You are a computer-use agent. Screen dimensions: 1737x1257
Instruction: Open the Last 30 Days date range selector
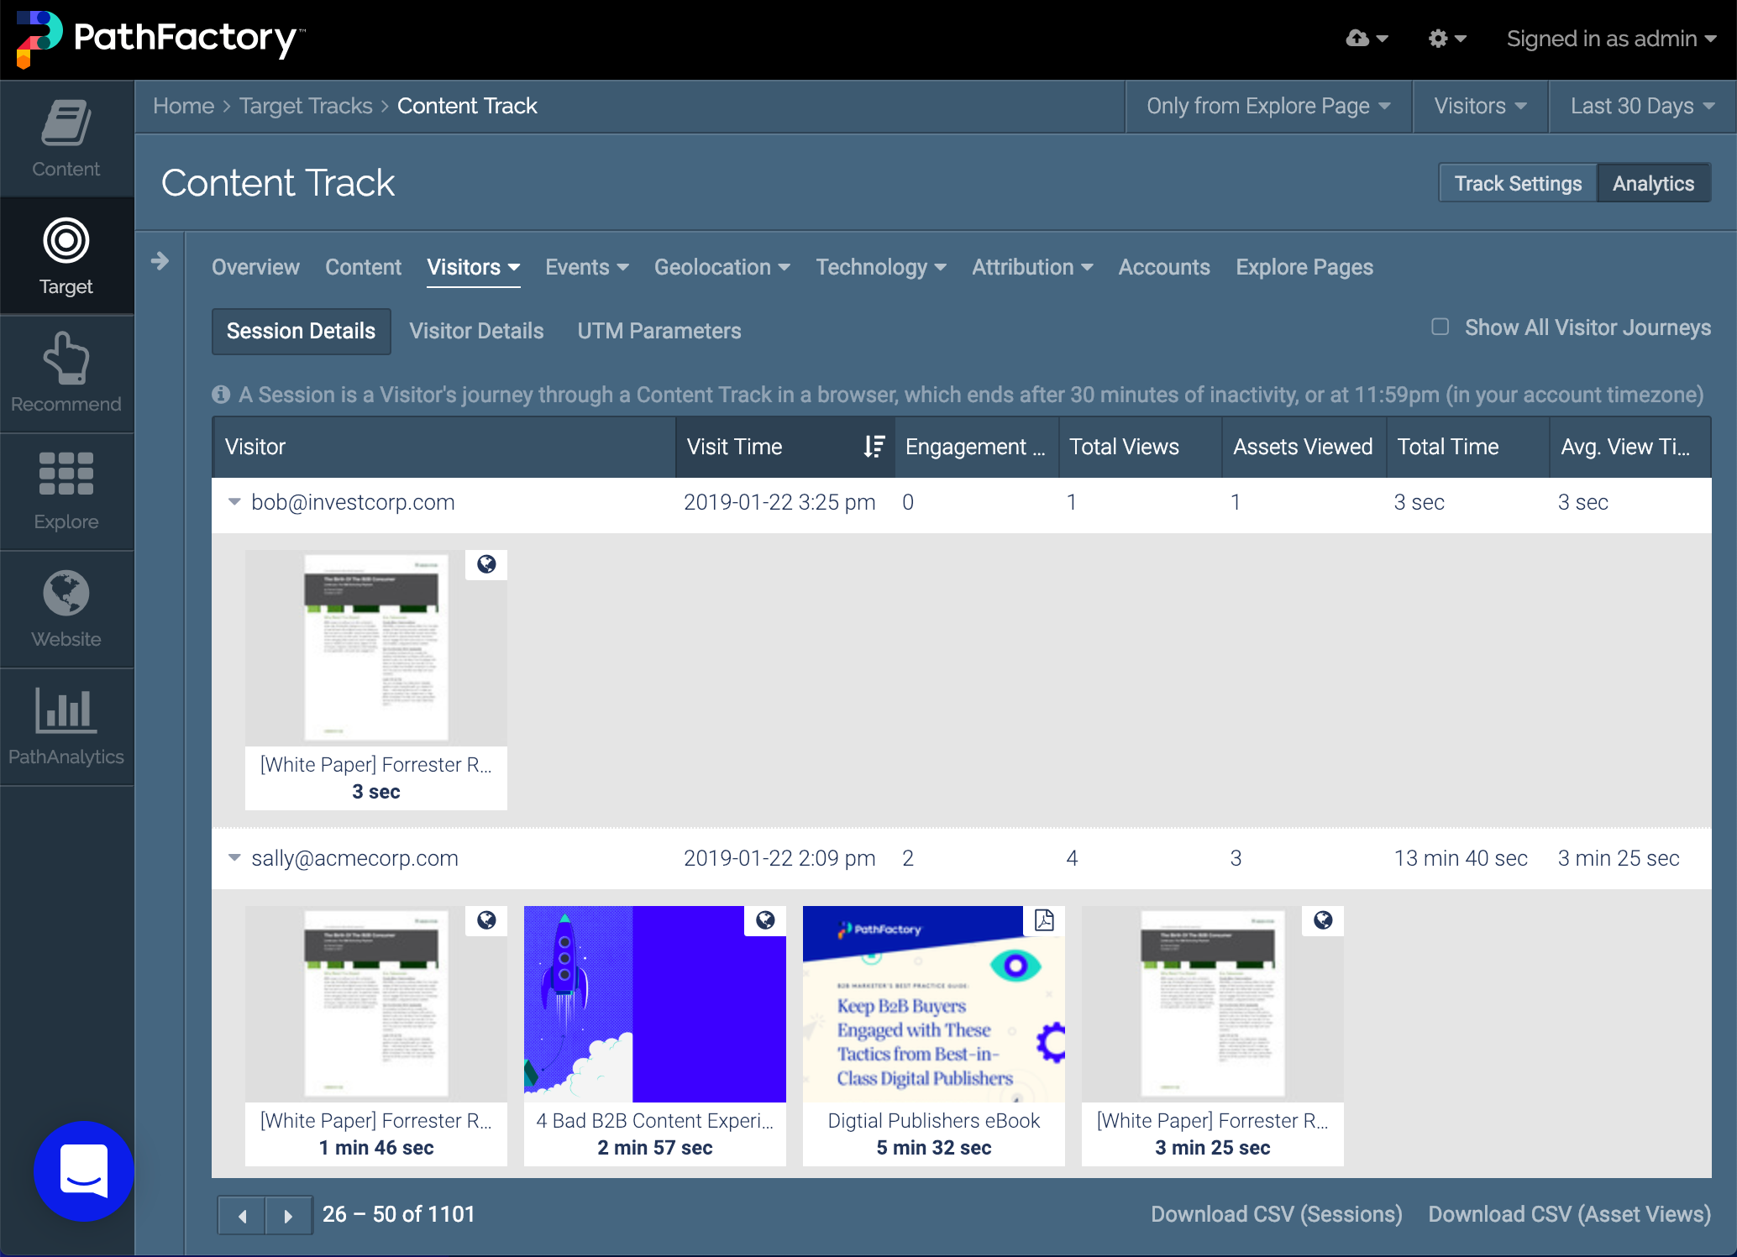coord(1640,106)
